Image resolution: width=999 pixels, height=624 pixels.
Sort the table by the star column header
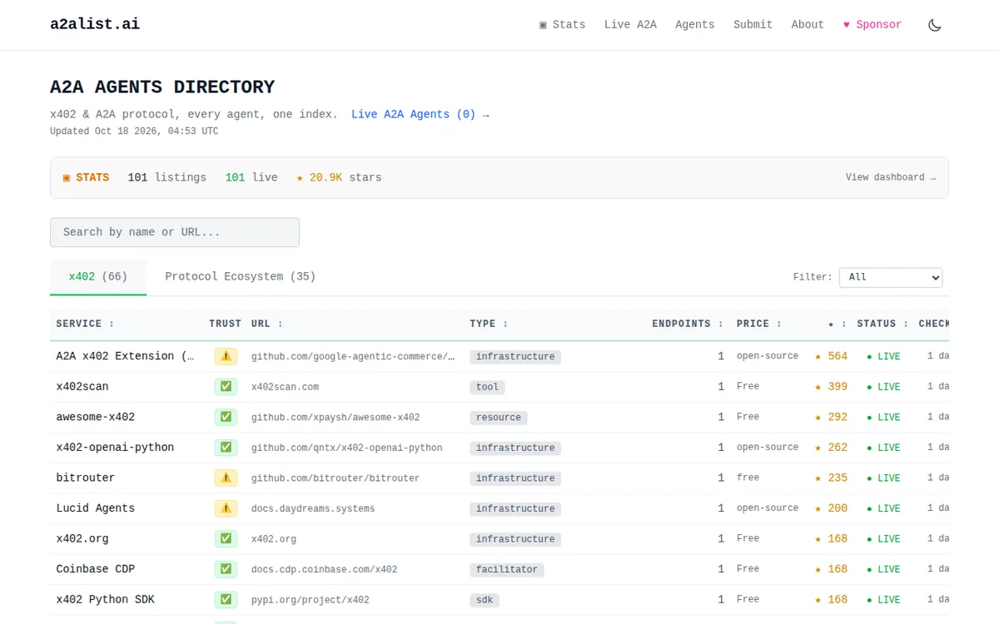click(837, 324)
